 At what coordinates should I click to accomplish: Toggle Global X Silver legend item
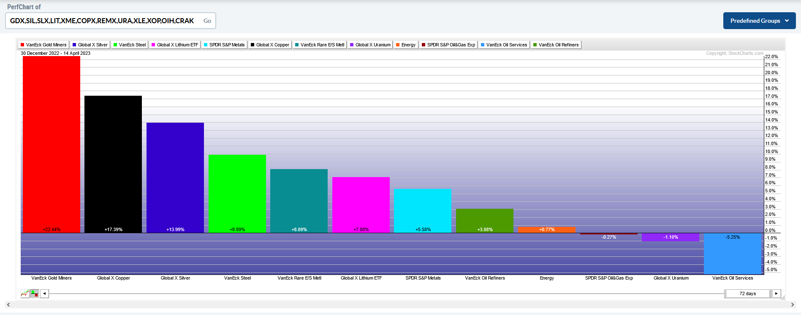coord(90,45)
